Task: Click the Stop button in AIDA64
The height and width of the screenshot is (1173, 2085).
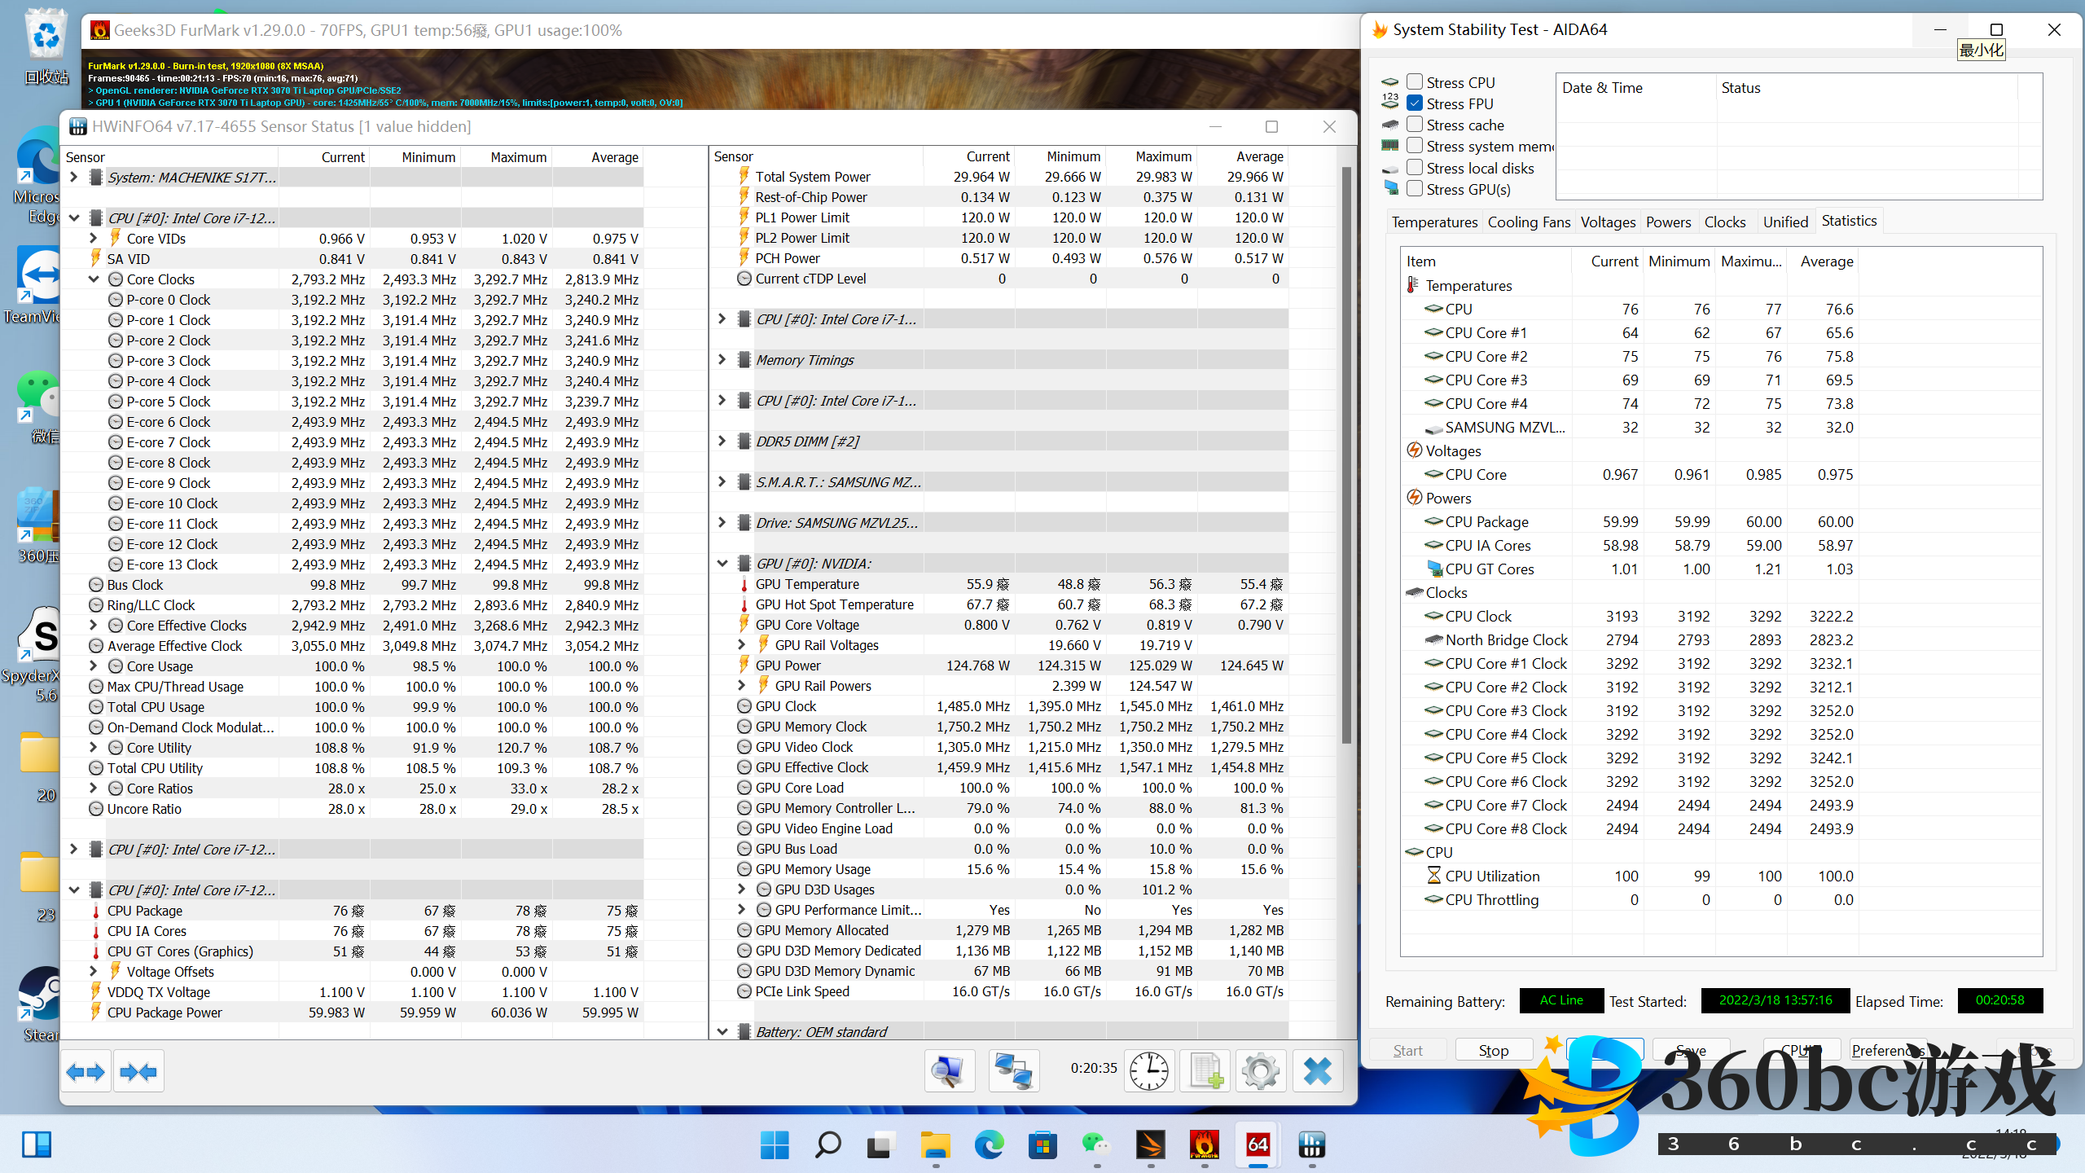Action: [1493, 1051]
